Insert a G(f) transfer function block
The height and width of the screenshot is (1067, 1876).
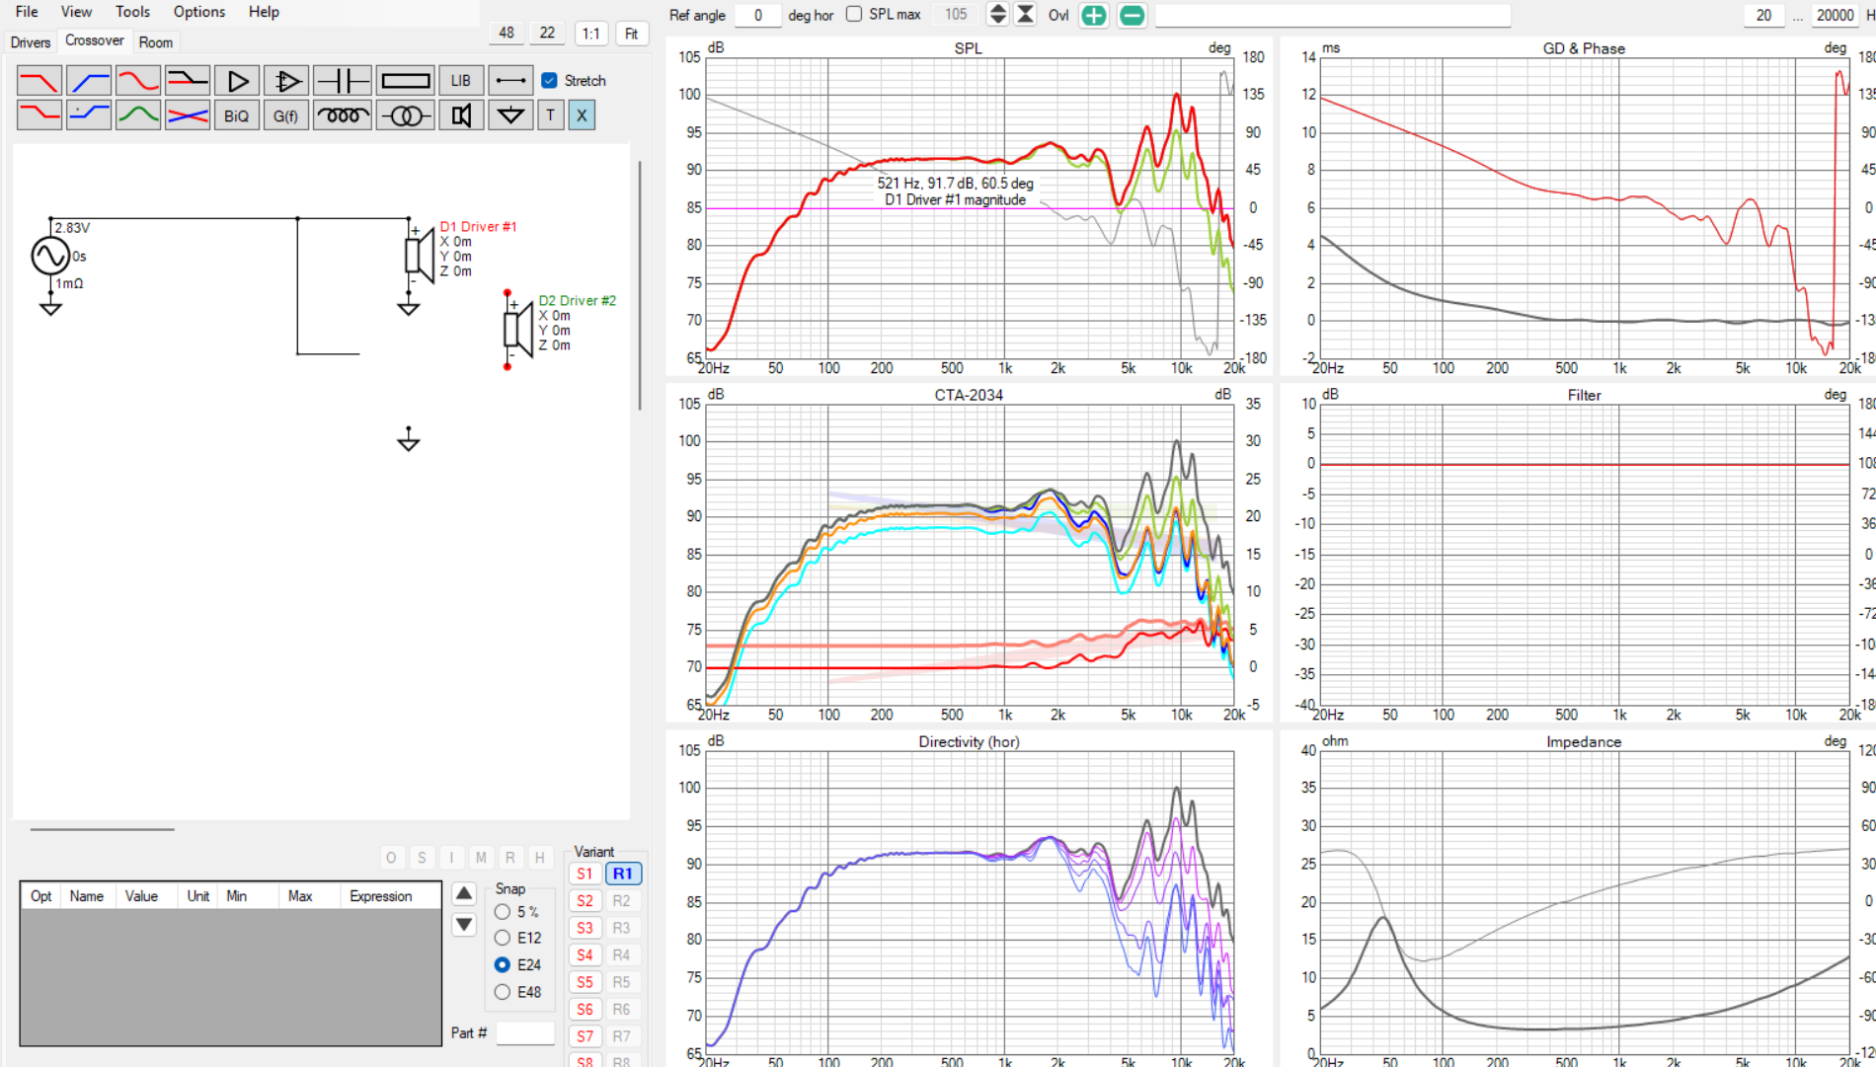point(286,115)
